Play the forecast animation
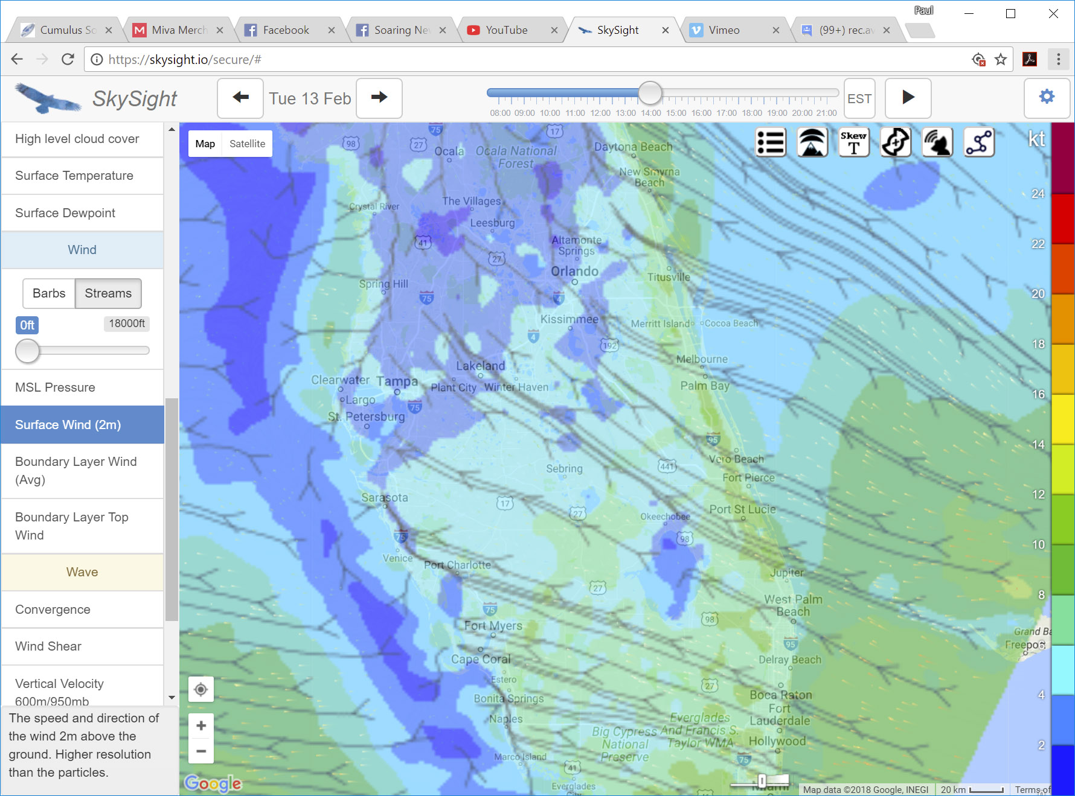 pos(908,98)
